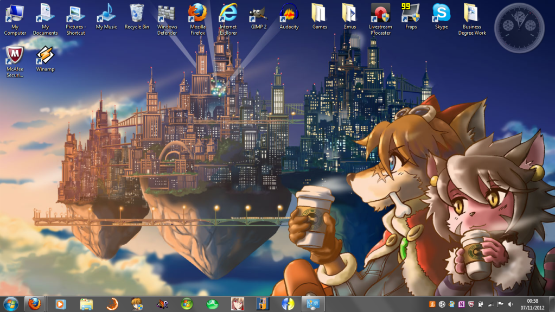Select the Audacity desktop shortcut
The height and width of the screenshot is (312, 555).
pyautogui.click(x=289, y=16)
